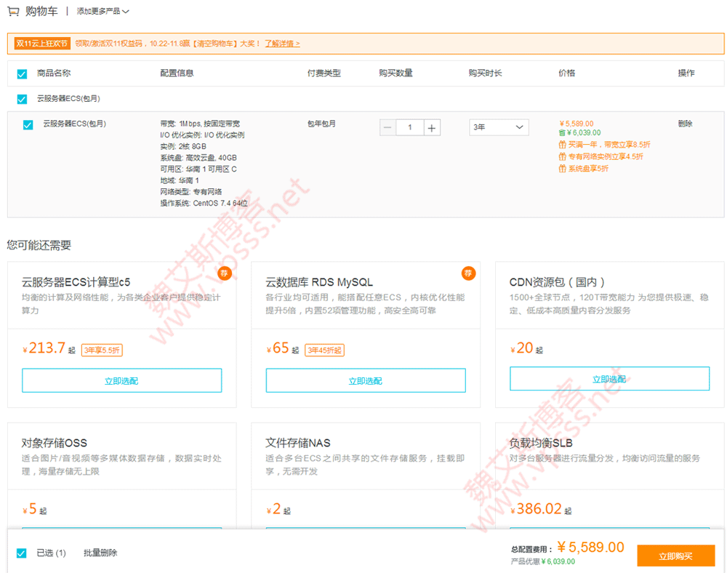Click gift icon for 系统盘享5折
This screenshot has height=573, width=727.
point(563,169)
